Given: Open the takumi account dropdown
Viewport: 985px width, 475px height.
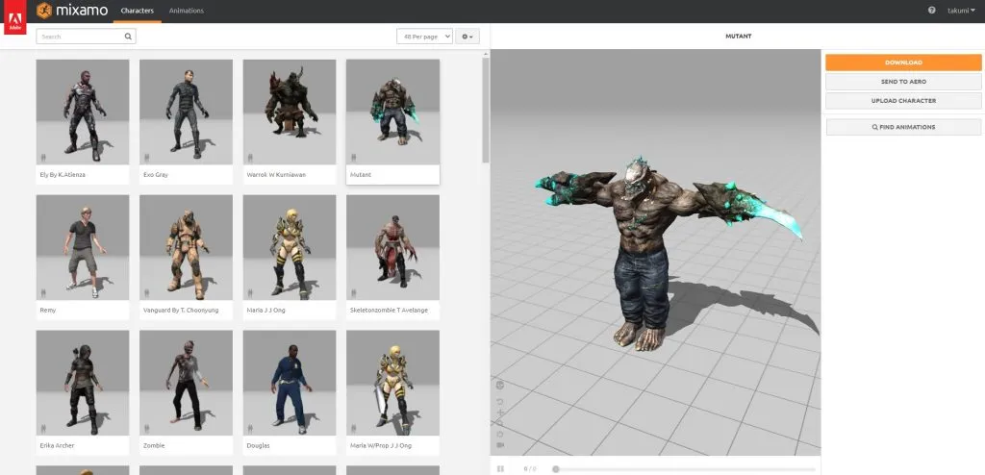Looking at the screenshot, I should tap(961, 11).
